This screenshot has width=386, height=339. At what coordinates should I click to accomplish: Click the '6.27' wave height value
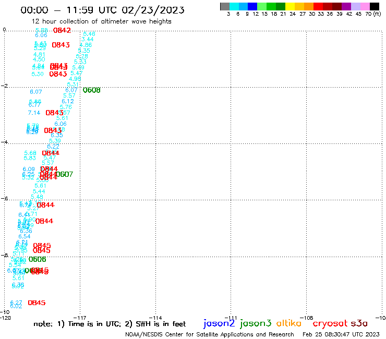16,302
